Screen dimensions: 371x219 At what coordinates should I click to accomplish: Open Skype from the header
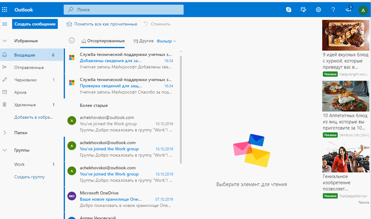point(289,10)
